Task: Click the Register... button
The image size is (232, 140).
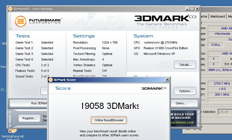Action: pyautogui.click(x=29, y=118)
